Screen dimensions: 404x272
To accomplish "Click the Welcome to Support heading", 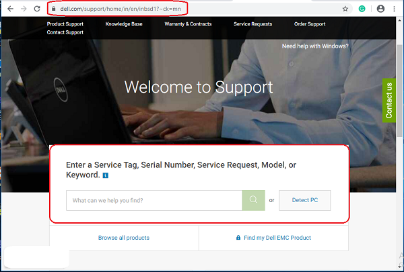I will click(199, 87).
